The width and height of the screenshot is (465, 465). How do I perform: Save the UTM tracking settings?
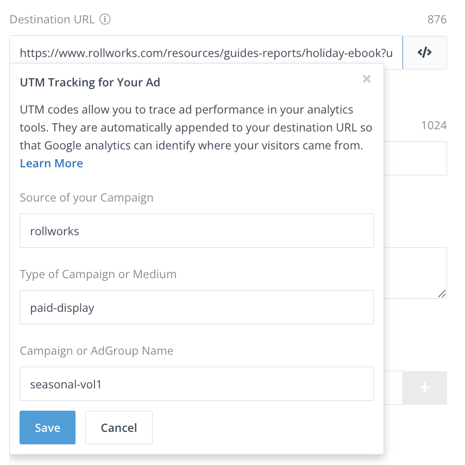[x=47, y=428]
